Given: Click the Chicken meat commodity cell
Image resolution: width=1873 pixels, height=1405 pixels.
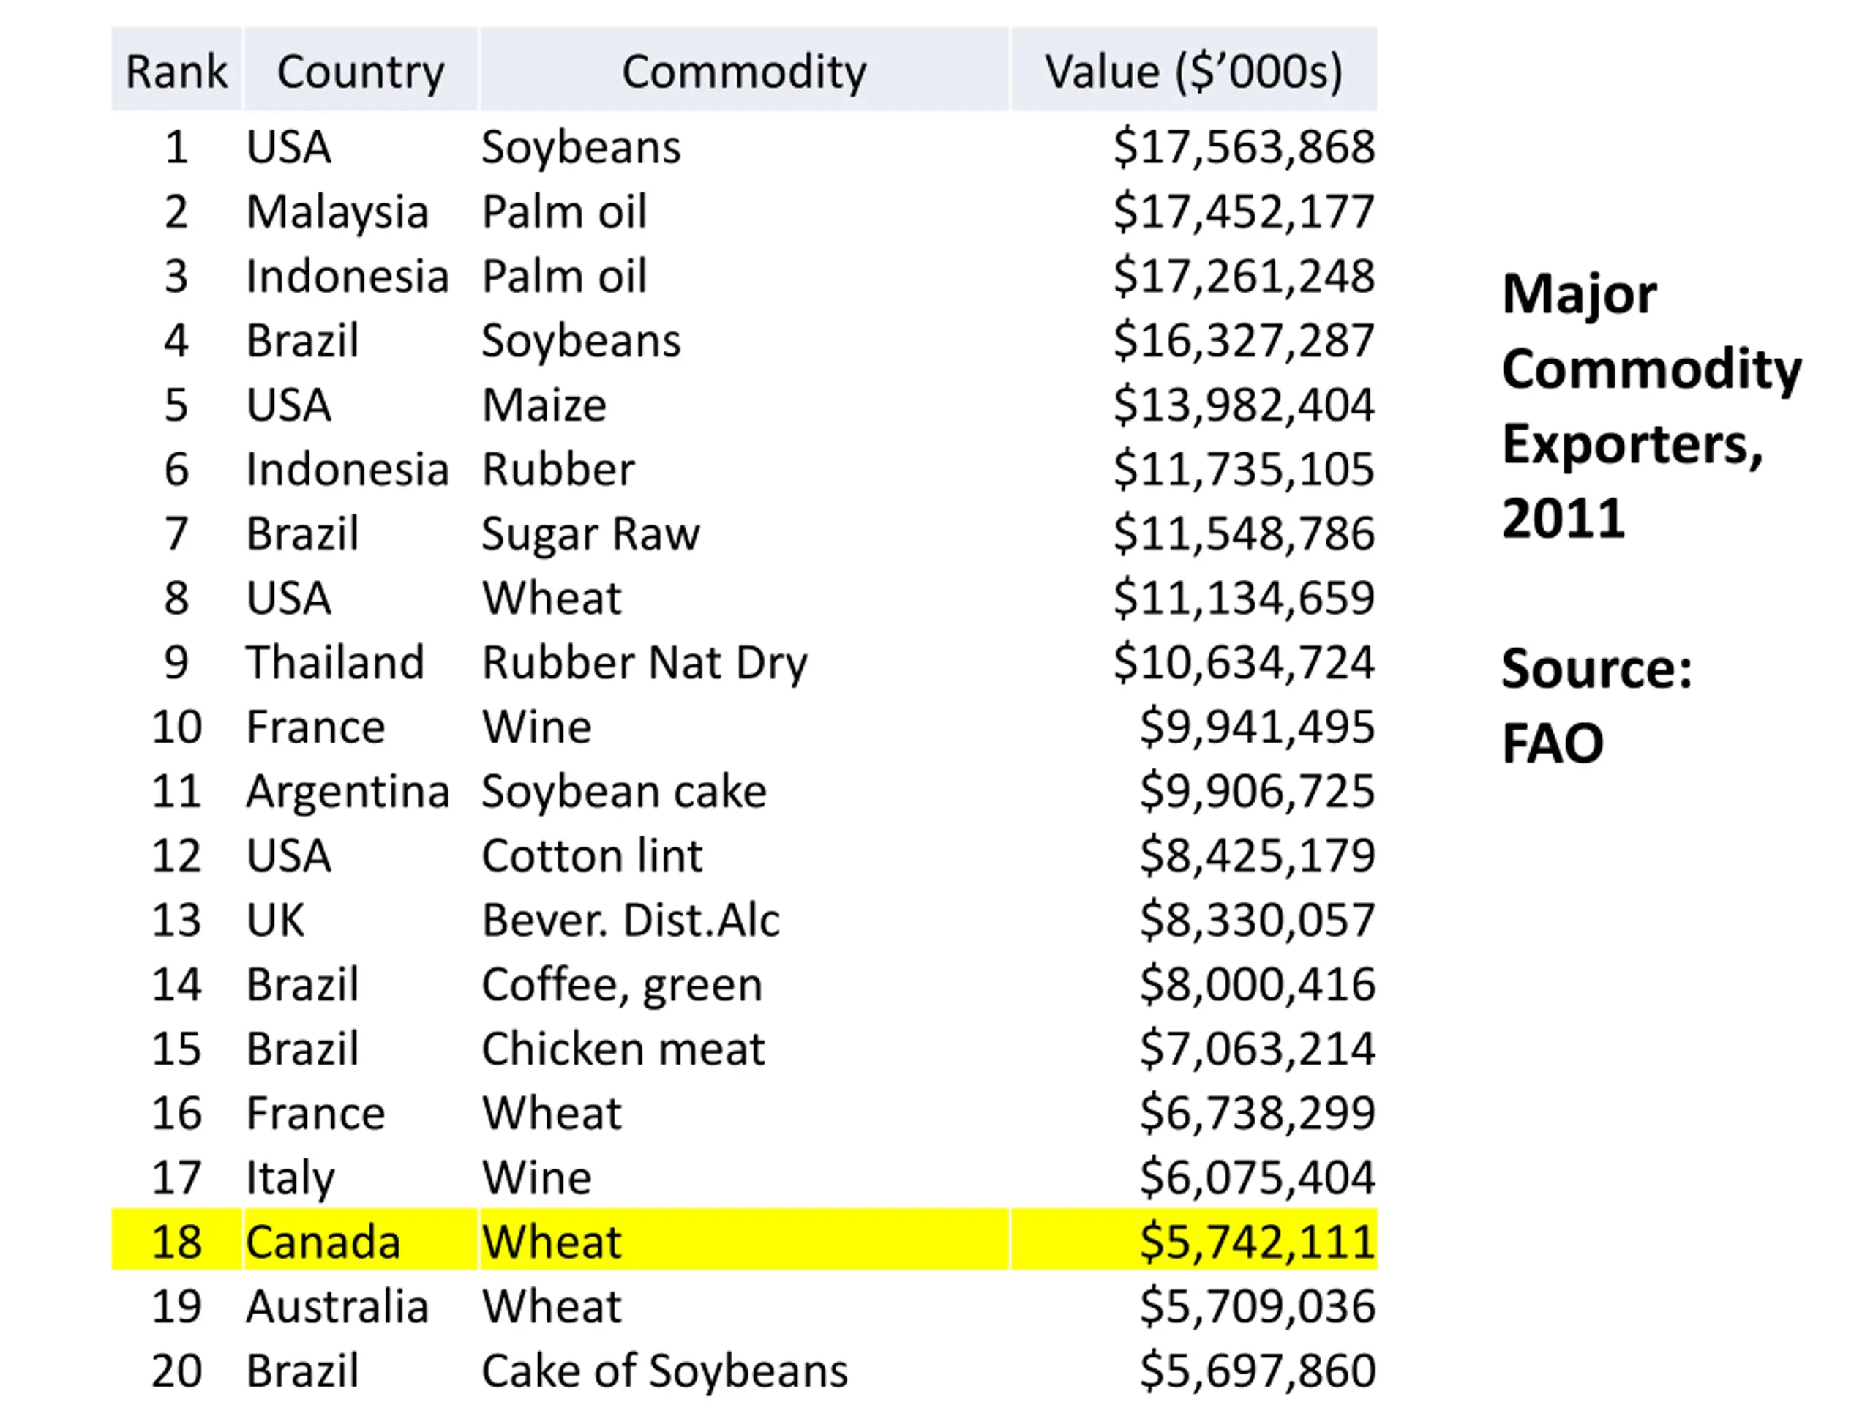Looking at the screenshot, I should [x=623, y=1049].
